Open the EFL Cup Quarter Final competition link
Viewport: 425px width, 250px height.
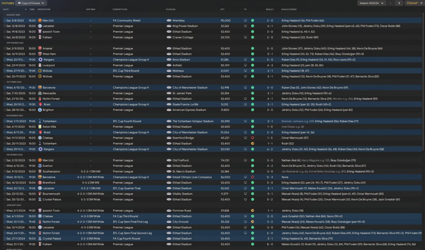(127, 188)
